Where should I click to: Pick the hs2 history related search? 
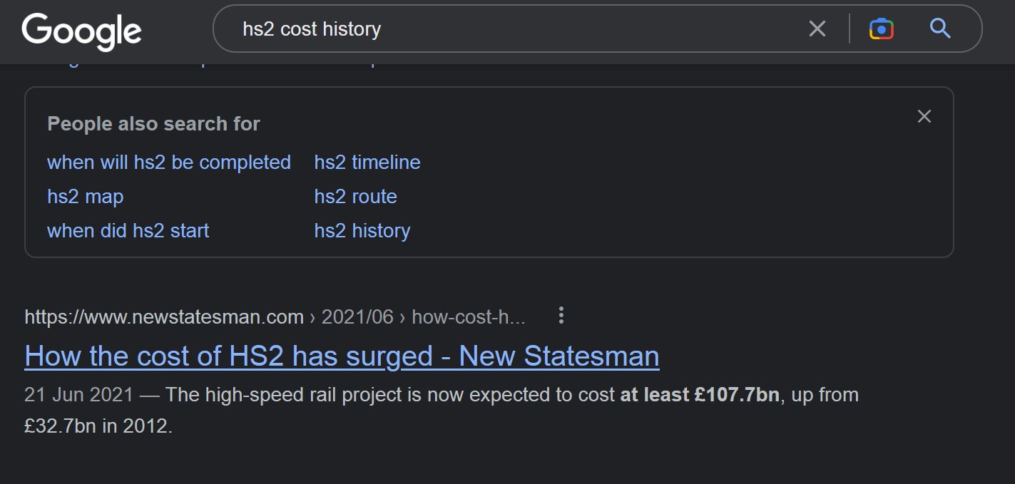362,231
